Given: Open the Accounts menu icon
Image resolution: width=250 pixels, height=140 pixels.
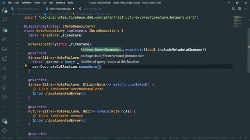Looking at the screenshot, I should click(4, 121).
